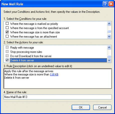Click the help question mark icon

105,4
